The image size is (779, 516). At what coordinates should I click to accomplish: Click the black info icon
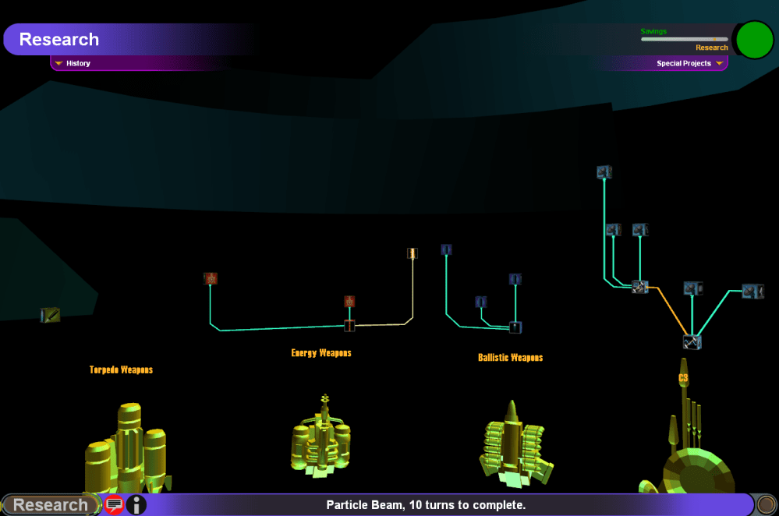136,504
